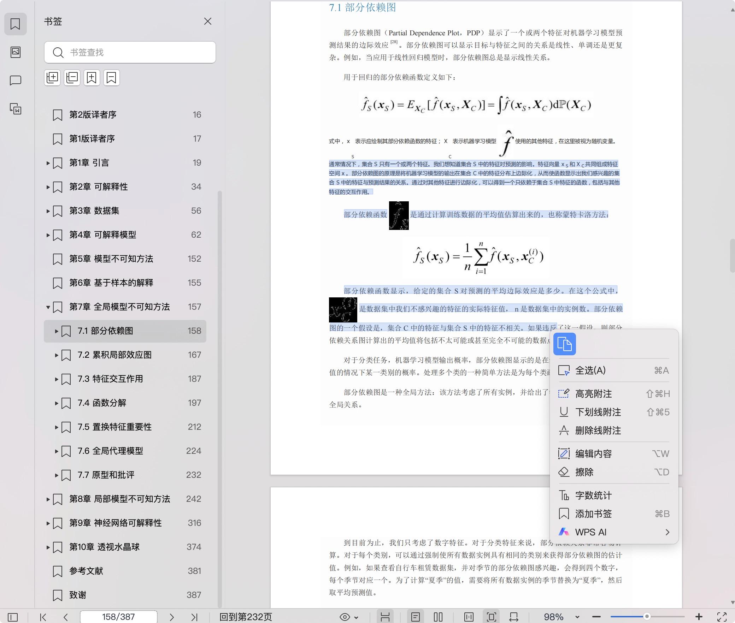
Task: Choose 高亮附注 from the context menu
Action: 594,393
